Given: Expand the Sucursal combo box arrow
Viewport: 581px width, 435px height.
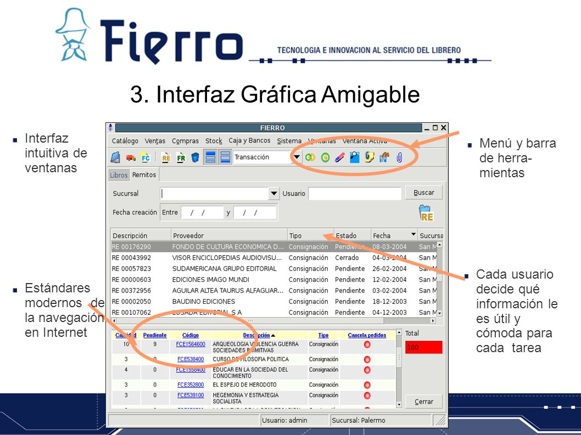Looking at the screenshot, I should pyautogui.click(x=274, y=193).
